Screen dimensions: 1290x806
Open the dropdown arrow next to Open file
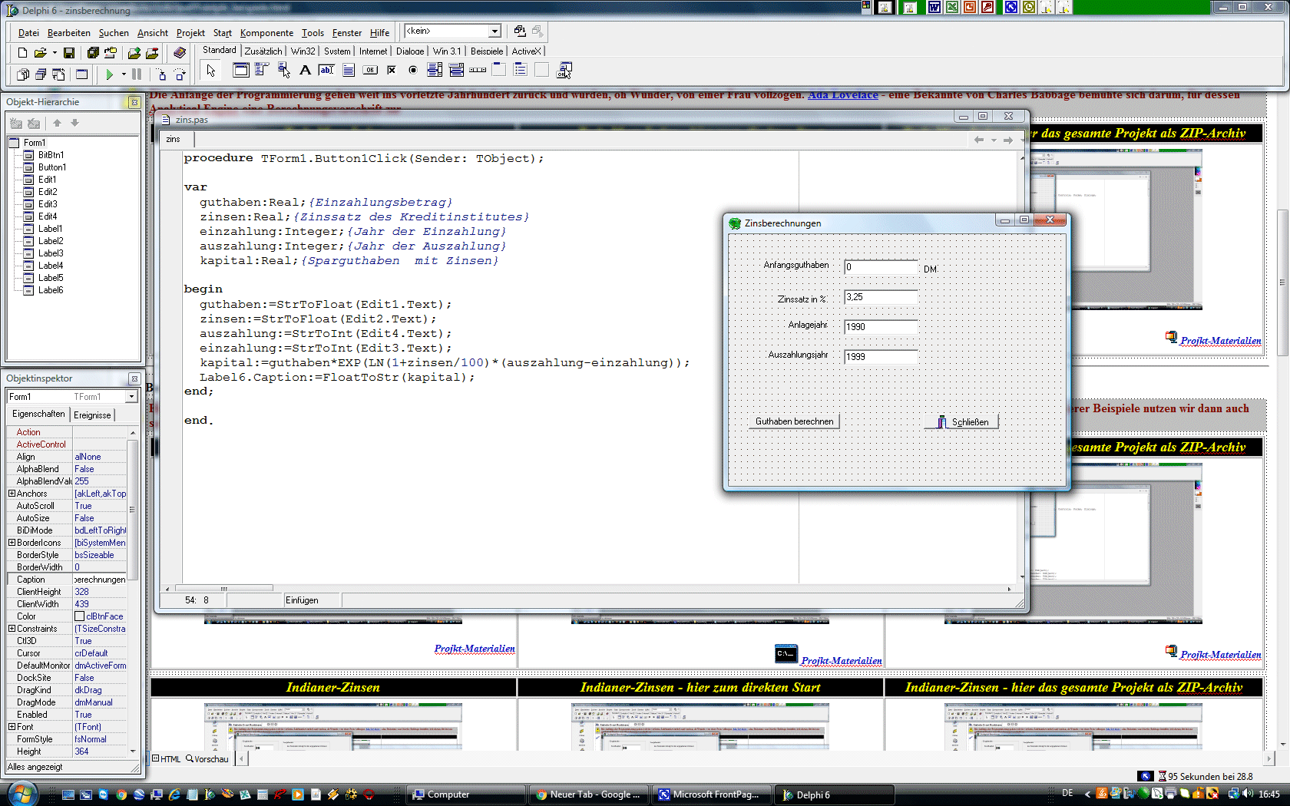pyautogui.click(x=55, y=53)
